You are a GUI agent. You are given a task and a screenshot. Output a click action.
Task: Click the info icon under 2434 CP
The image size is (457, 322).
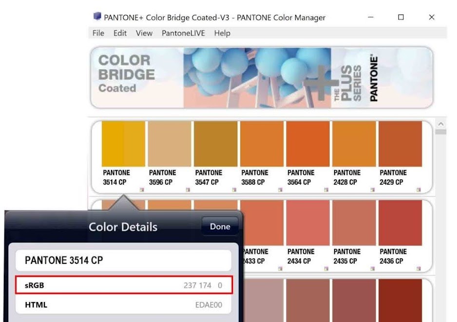326,268
